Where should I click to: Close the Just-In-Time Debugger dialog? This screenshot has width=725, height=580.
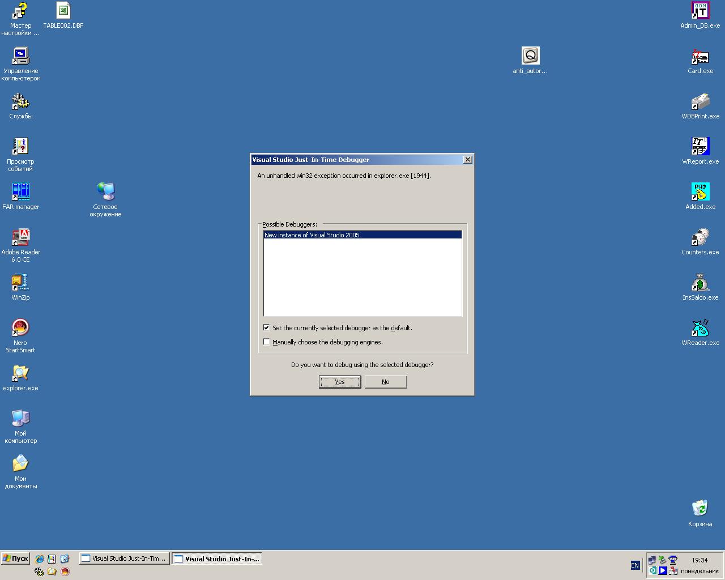tap(468, 160)
